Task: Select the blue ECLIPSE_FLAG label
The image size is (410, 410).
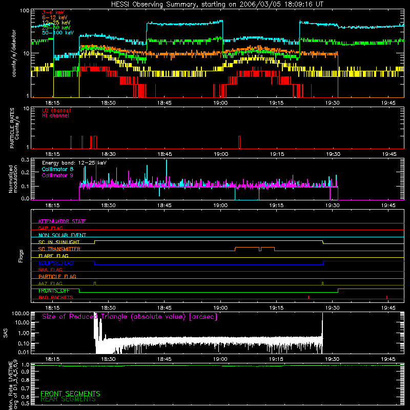Action: coord(56,263)
